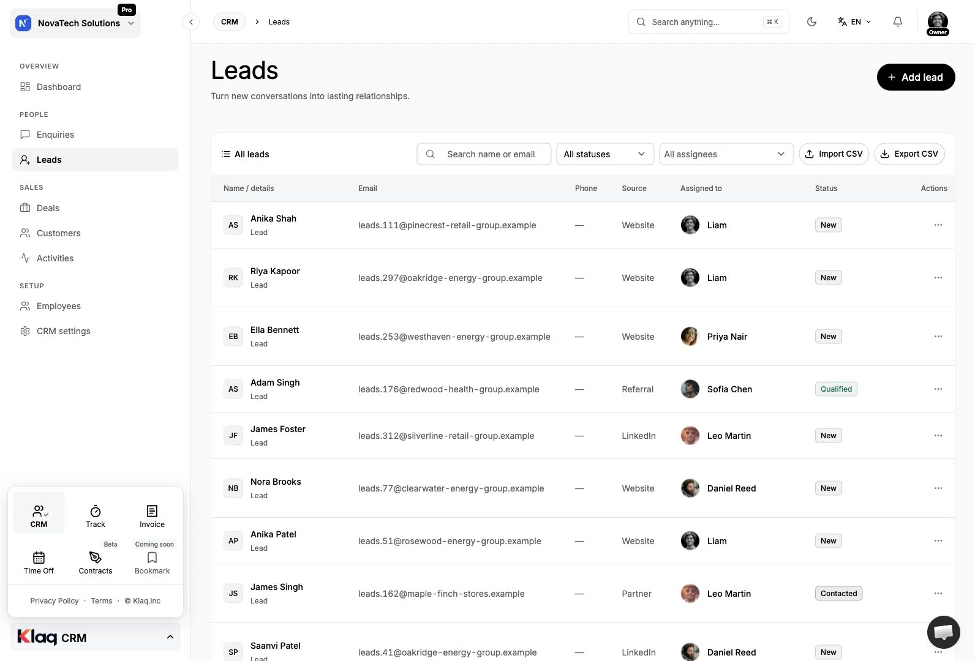Open actions menu for Riya Kapoor
Screen dimensions: 975x661
tap(938, 278)
